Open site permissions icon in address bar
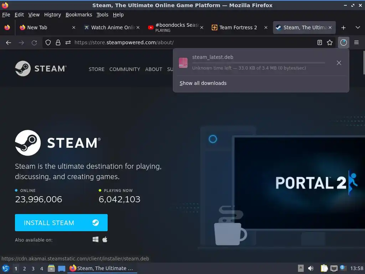The width and height of the screenshot is (365, 274). click(68, 43)
